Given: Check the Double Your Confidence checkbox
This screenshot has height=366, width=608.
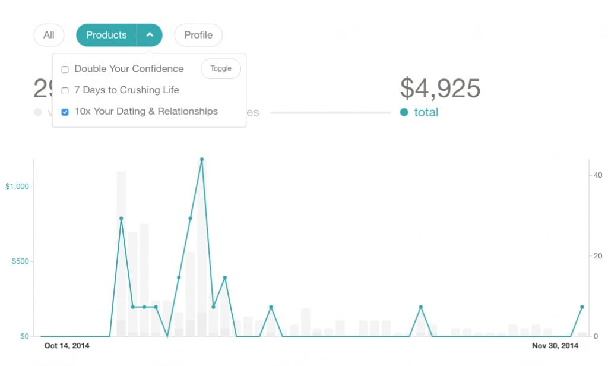Looking at the screenshot, I should [x=65, y=70].
